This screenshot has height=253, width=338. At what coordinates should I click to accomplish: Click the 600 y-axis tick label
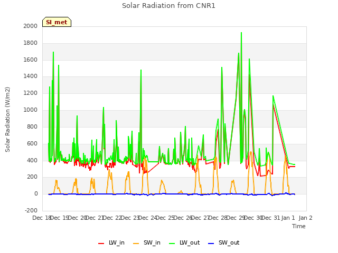(32, 143)
